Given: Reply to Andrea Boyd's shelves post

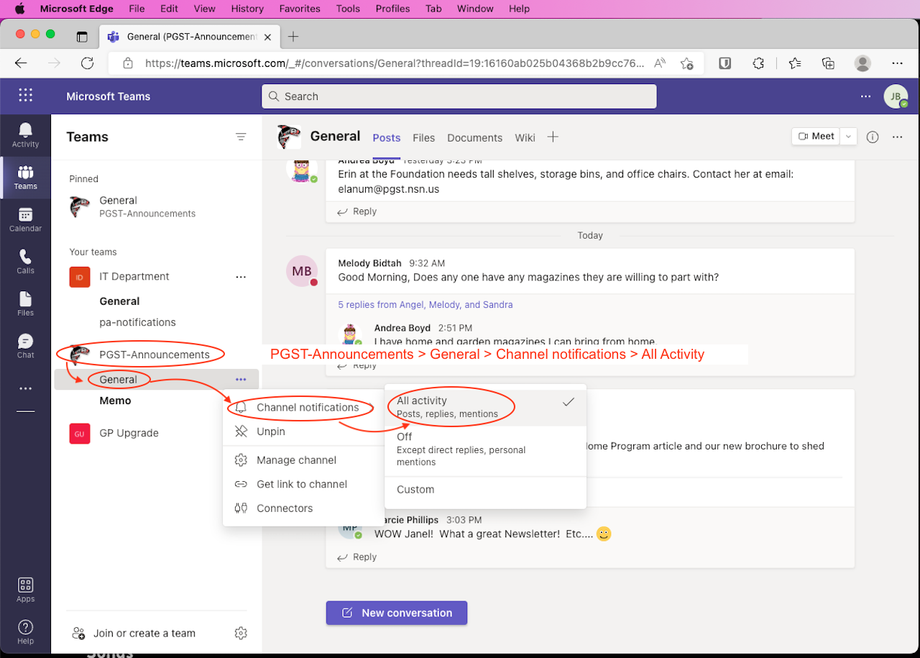Looking at the screenshot, I should click(357, 211).
